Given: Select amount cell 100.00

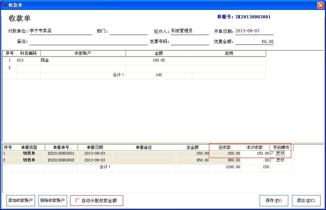Looking at the screenshot, I should (x=159, y=60).
